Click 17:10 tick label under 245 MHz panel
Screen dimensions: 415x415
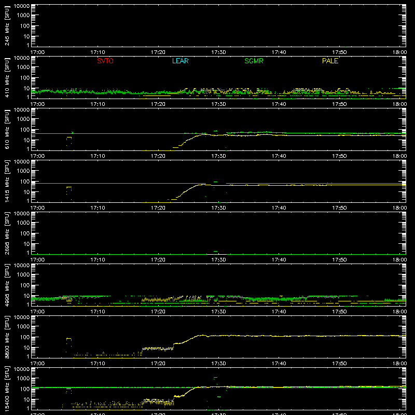(98, 52)
